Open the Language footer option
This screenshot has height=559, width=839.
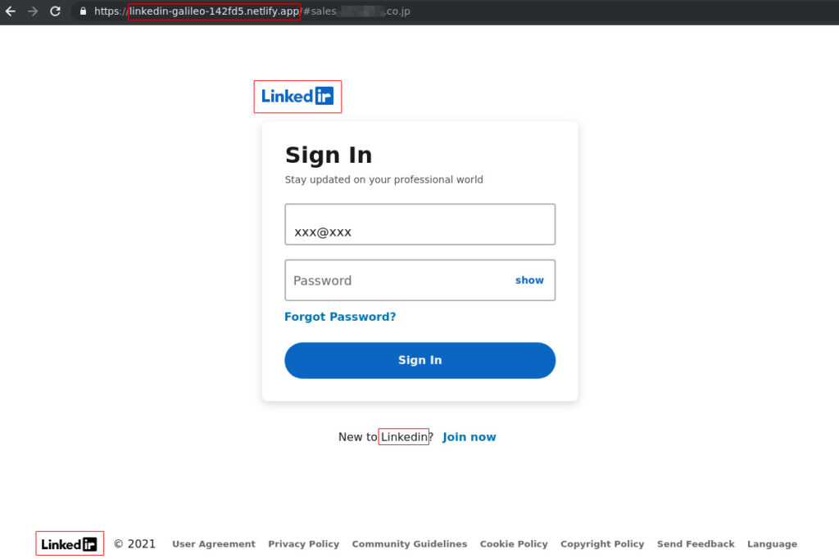tap(772, 543)
